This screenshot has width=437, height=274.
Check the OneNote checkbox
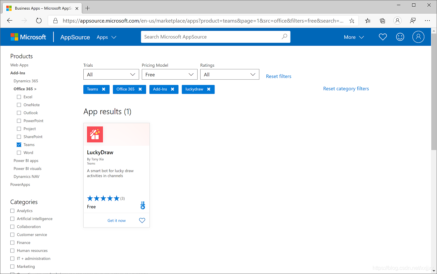(19, 105)
